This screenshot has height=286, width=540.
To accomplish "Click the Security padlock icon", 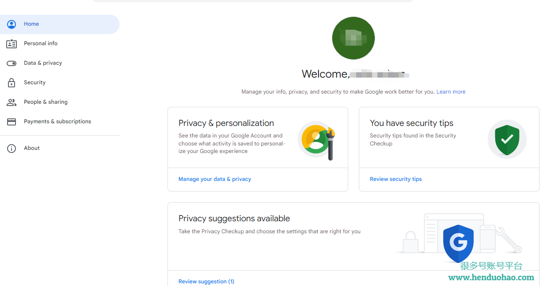I will (x=12, y=82).
